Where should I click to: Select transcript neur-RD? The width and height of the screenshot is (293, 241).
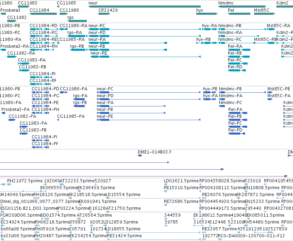pyautogui.click(x=97, y=32)
